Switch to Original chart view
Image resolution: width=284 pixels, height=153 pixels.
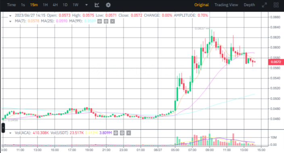pyautogui.click(x=201, y=5)
